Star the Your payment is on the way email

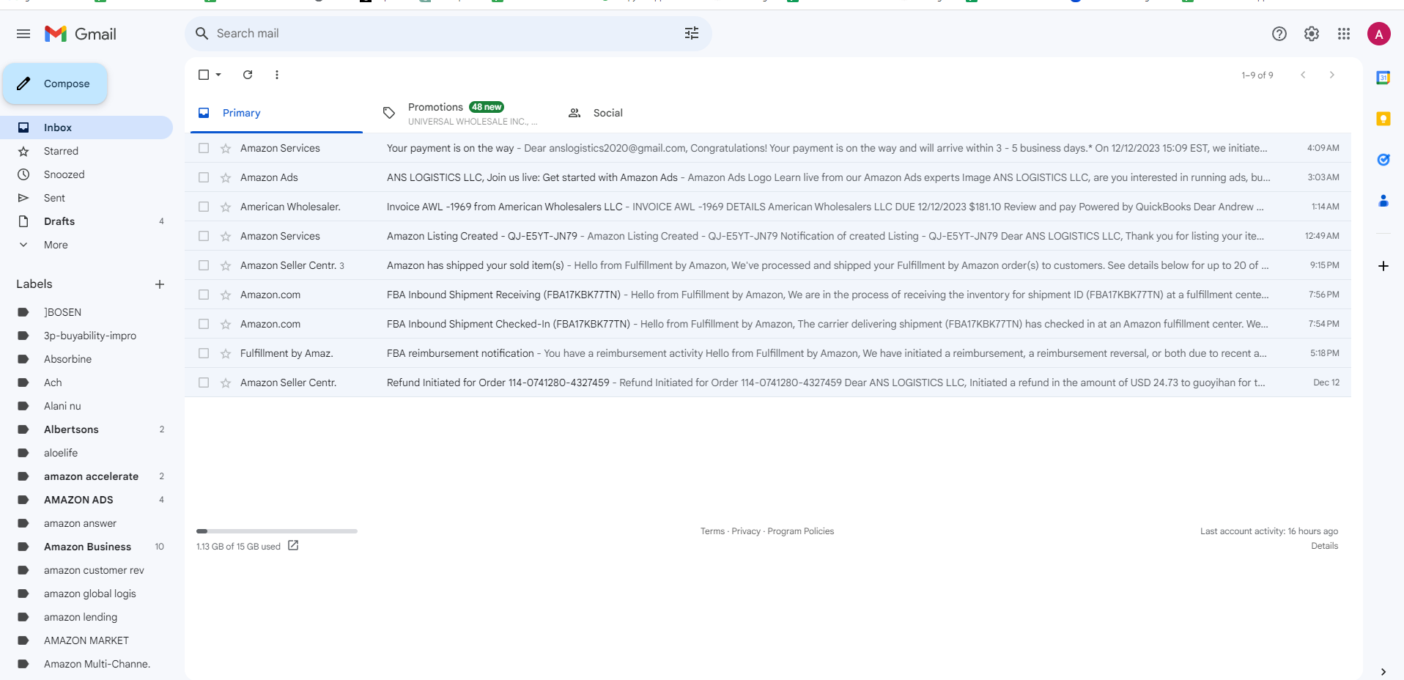pos(226,148)
